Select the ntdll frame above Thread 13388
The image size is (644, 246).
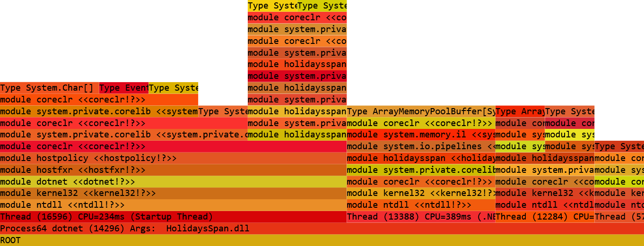tap(421, 205)
